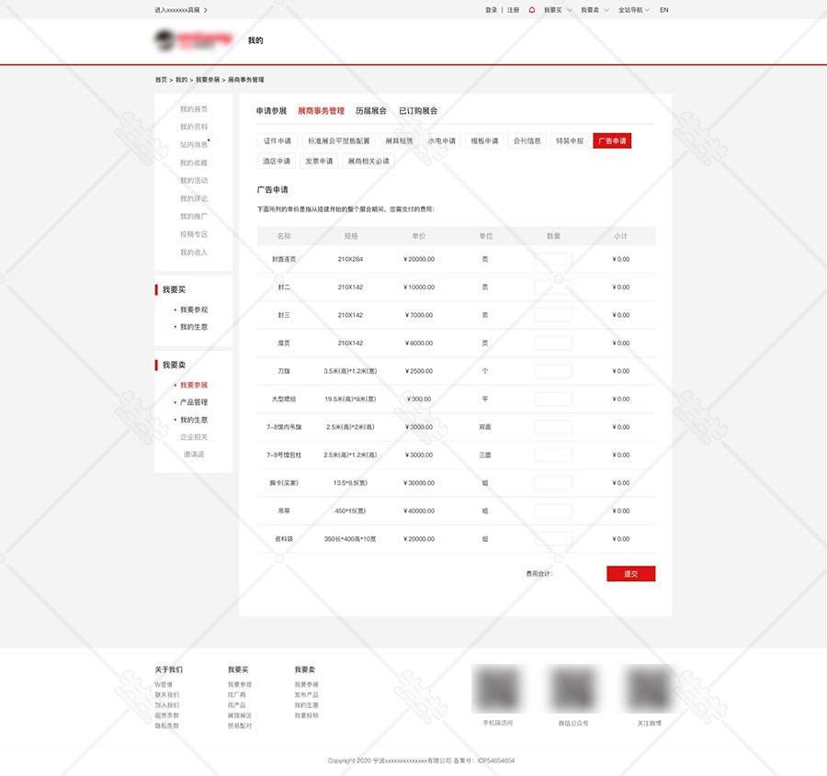The width and height of the screenshot is (827, 776).
Task: Open the 微信公众号 QR code image
Action: tap(573, 689)
